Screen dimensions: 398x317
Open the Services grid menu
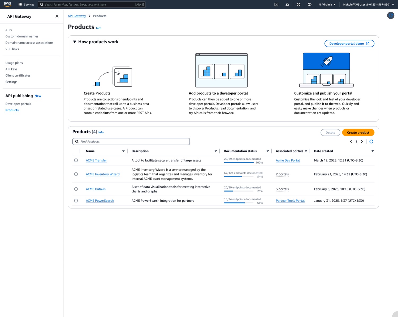(x=26, y=5)
